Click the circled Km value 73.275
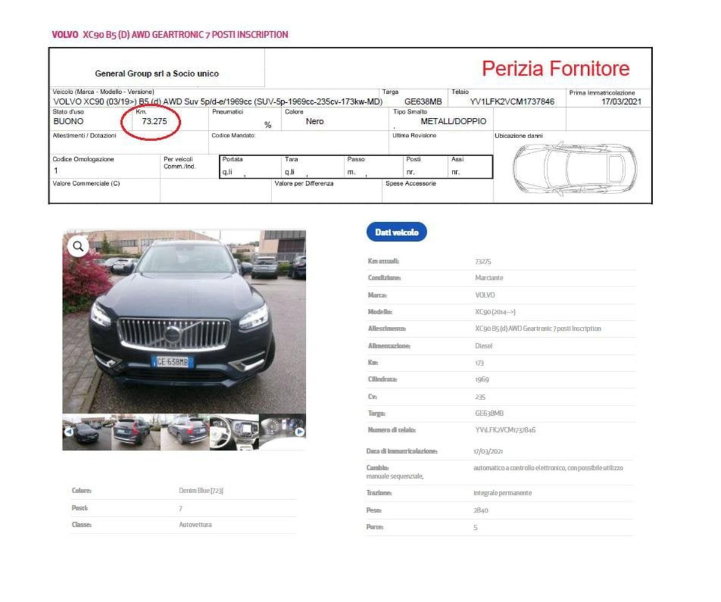721x602 pixels. coord(154,121)
